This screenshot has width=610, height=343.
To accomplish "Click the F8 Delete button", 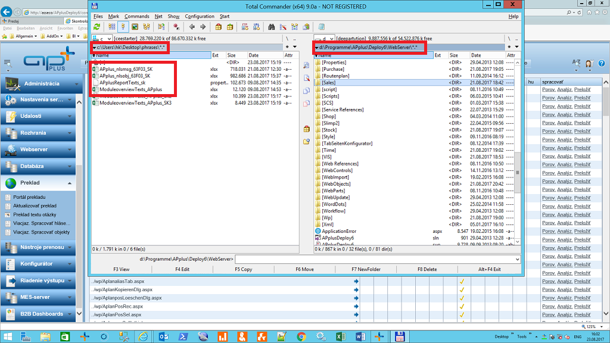I will [427, 269].
